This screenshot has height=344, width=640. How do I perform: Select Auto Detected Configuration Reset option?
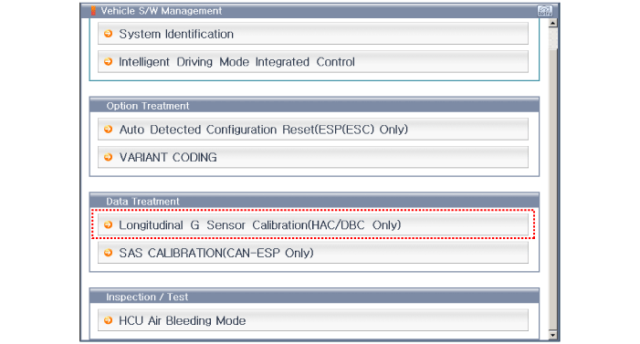[x=313, y=130]
